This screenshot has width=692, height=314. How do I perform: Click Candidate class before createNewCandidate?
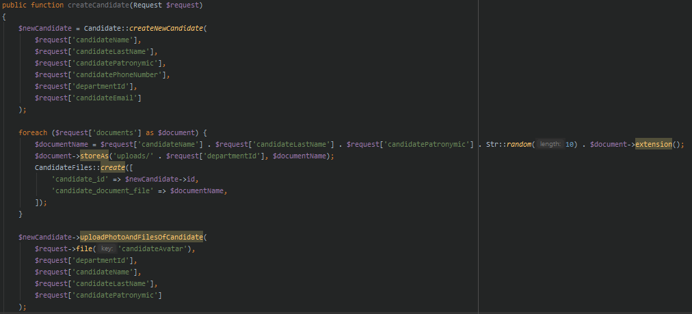coord(102,28)
